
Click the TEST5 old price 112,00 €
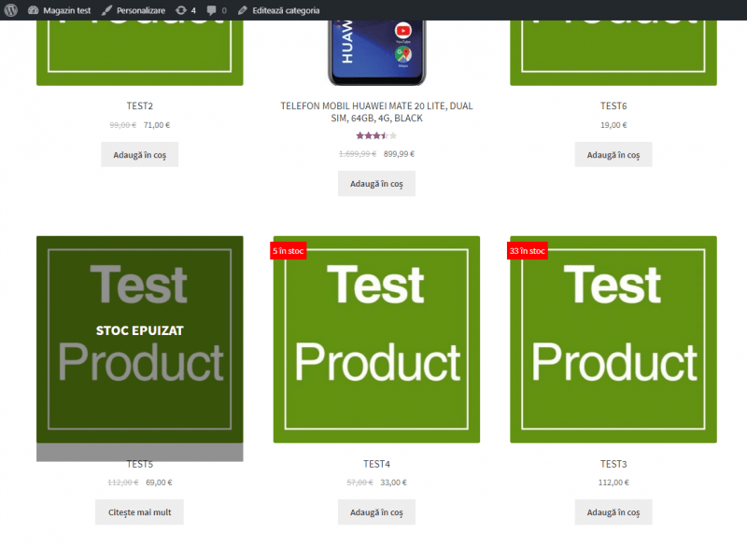[x=123, y=483]
